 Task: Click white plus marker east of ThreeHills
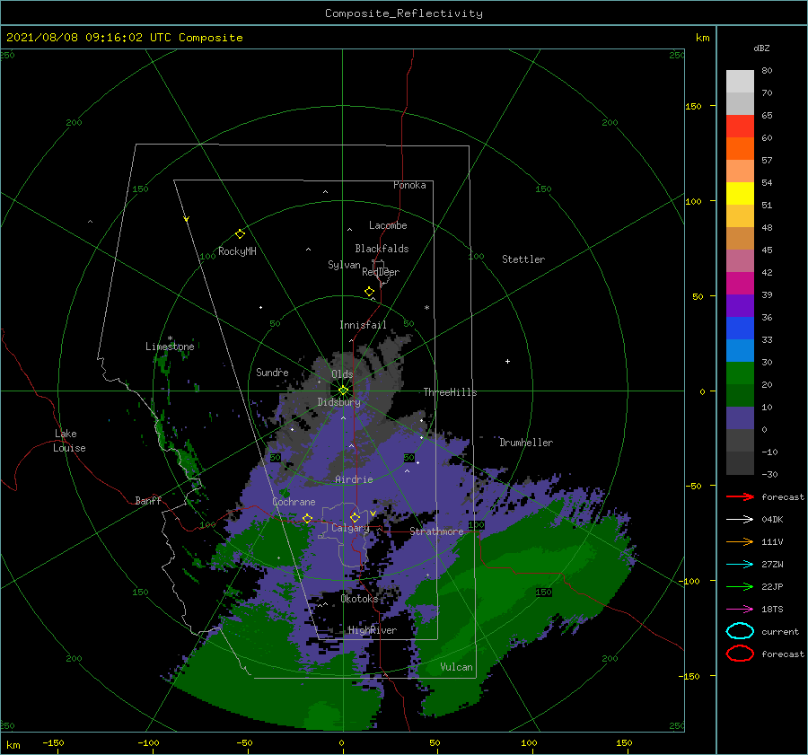507,361
